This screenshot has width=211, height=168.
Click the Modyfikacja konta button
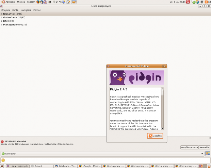pyautogui.click(x=190, y=147)
